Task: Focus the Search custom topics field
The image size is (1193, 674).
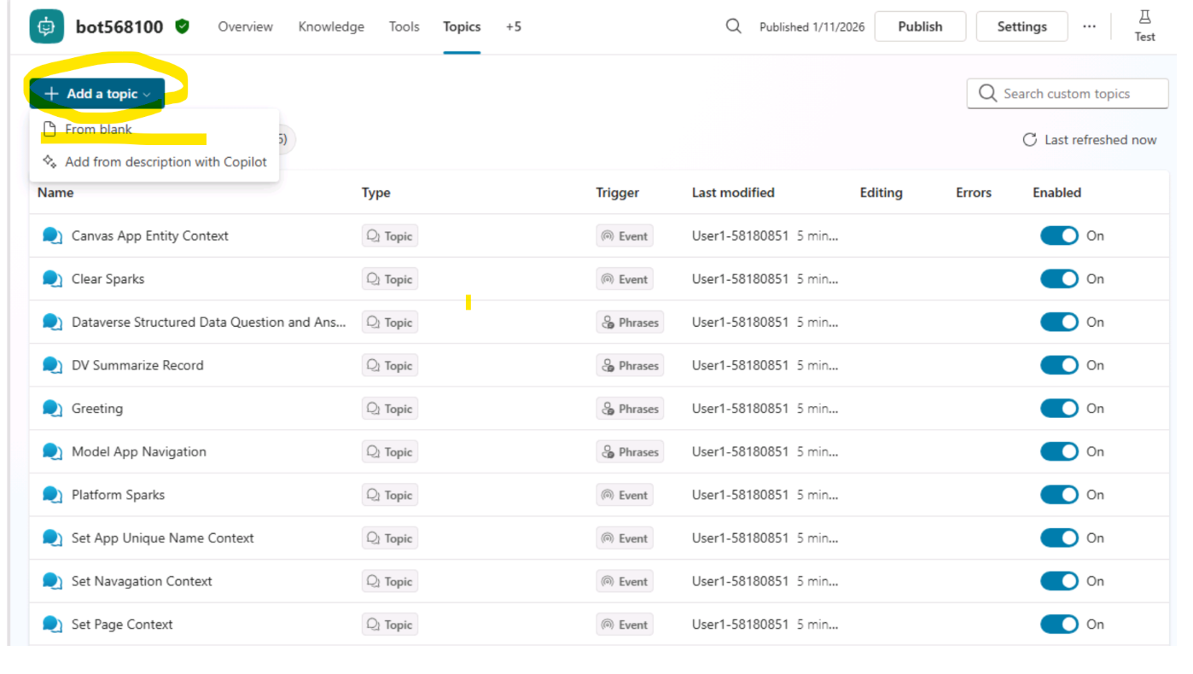Action: 1077,94
